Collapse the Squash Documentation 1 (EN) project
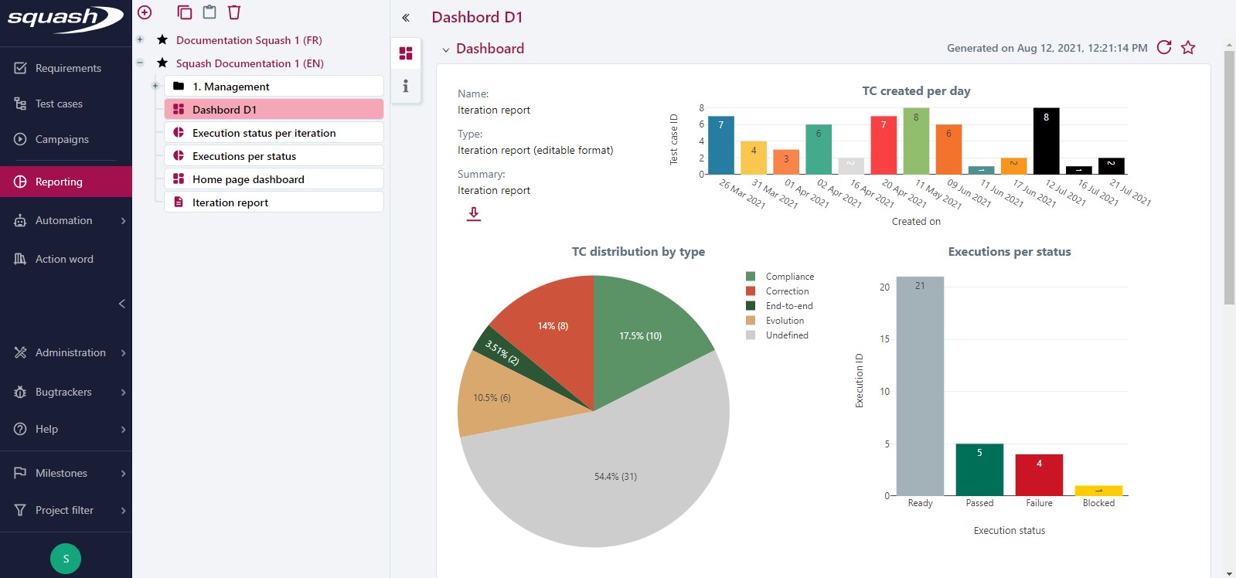The height and width of the screenshot is (578, 1236). point(140,63)
